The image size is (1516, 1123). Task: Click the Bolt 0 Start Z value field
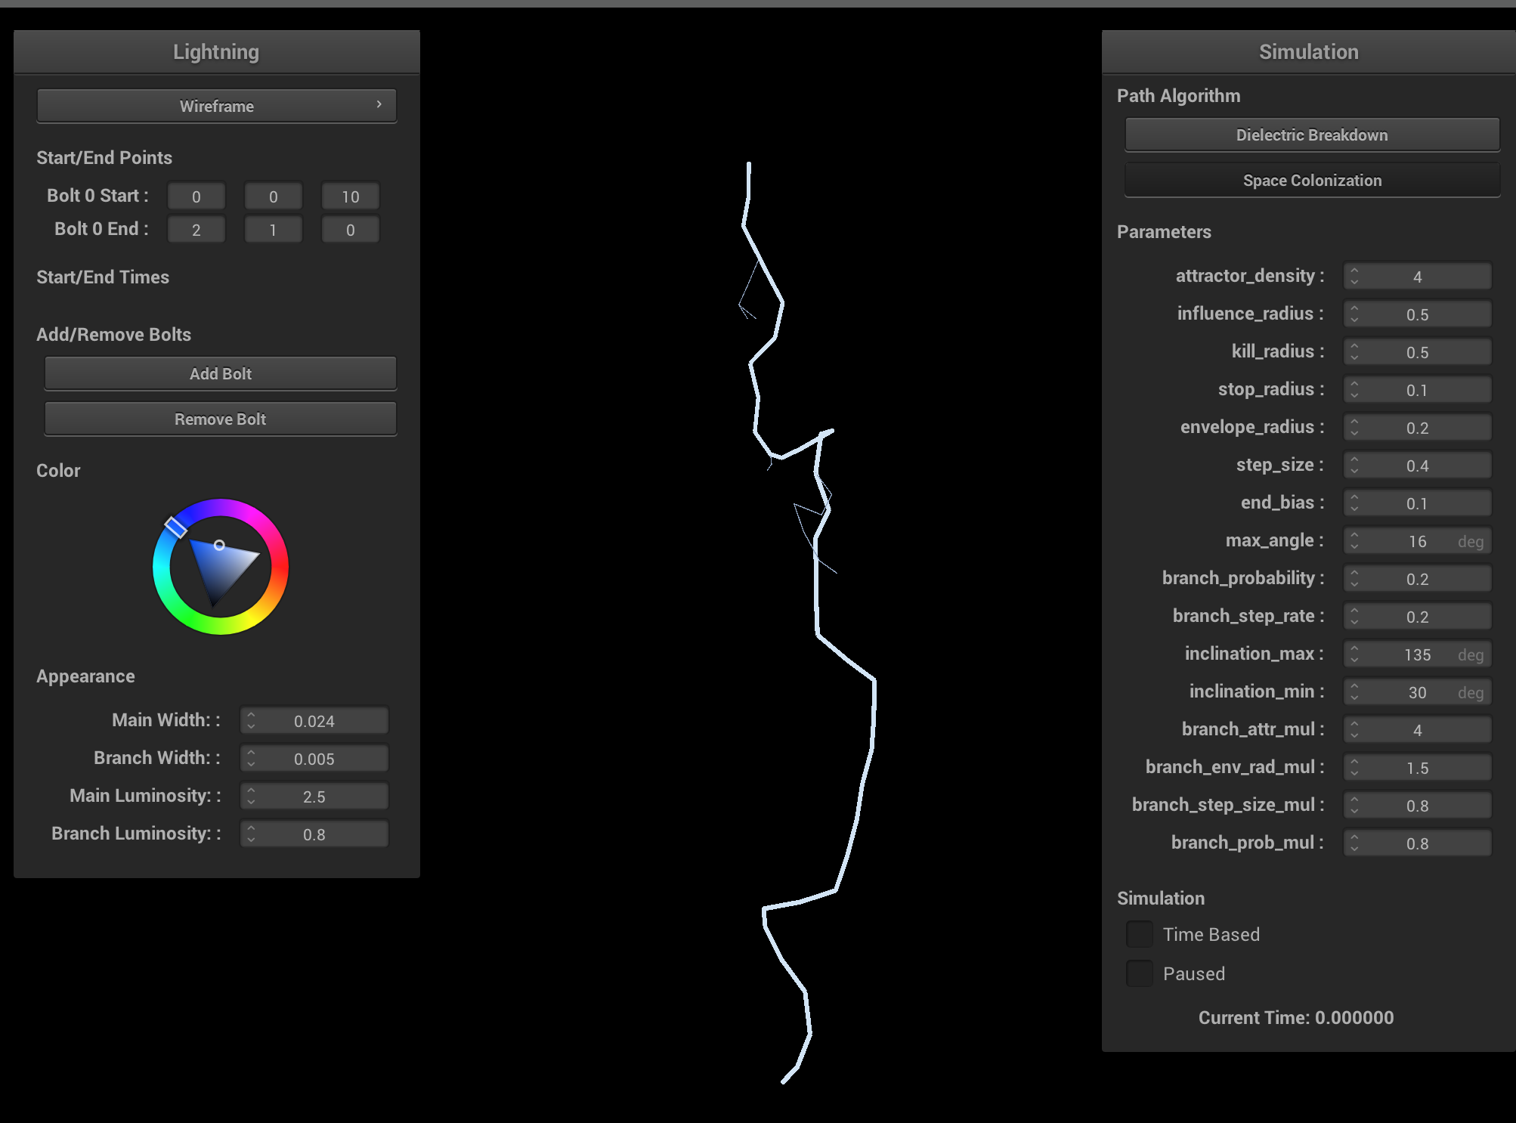tap(350, 197)
